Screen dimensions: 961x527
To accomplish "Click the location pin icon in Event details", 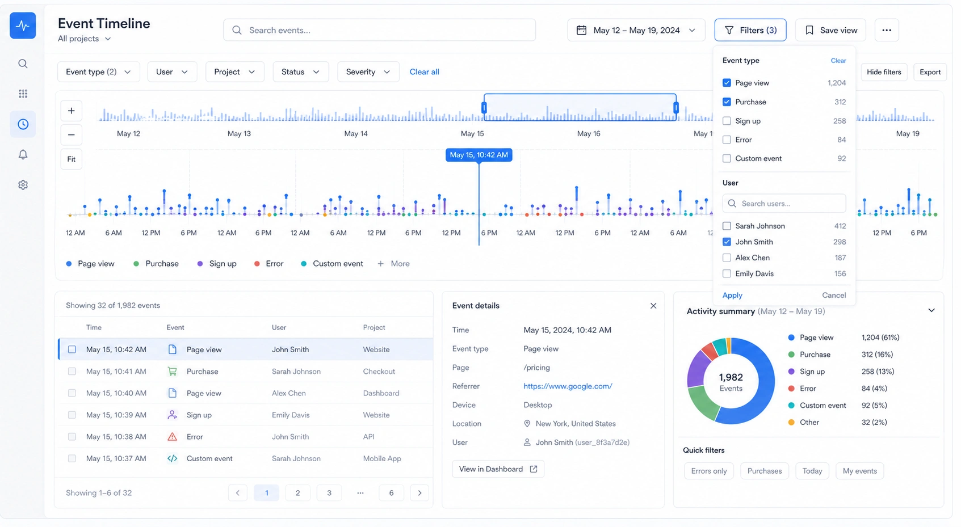I will (x=527, y=424).
